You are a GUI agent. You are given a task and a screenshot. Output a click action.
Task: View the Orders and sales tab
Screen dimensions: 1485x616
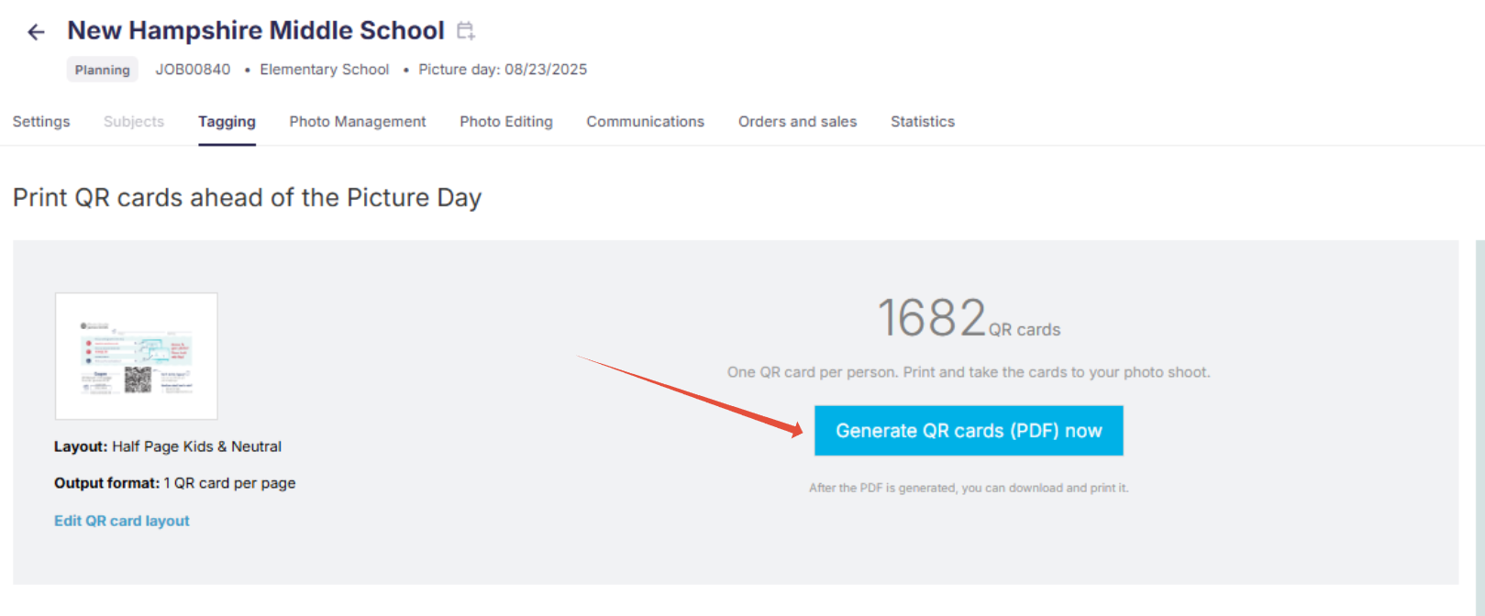pos(797,122)
